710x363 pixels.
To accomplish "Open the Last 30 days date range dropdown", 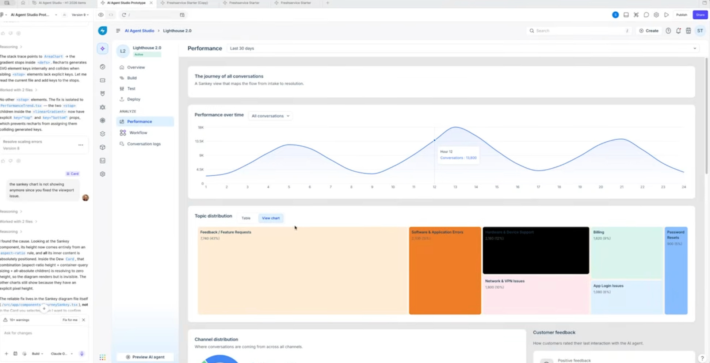I will [463, 48].
